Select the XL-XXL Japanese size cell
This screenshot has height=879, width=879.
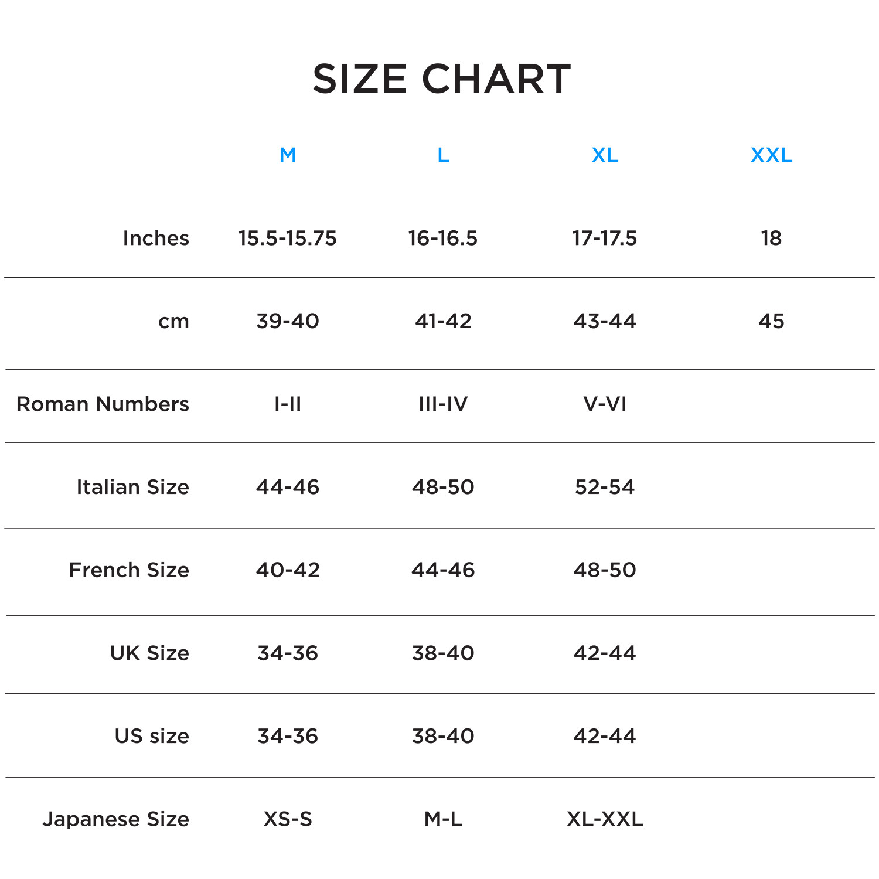point(605,819)
